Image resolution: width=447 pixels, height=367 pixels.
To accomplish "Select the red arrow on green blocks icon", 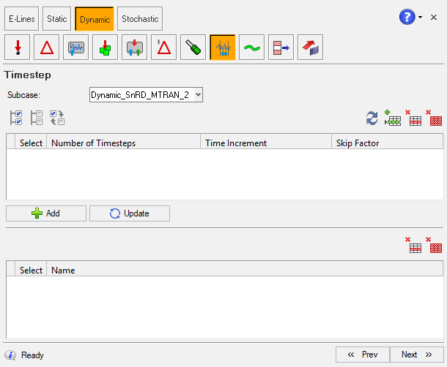I will coord(106,48).
